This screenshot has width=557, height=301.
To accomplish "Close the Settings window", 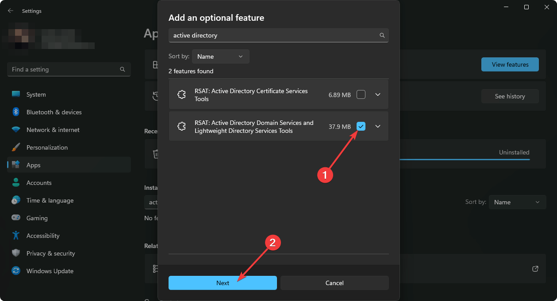I will (x=547, y=7).
